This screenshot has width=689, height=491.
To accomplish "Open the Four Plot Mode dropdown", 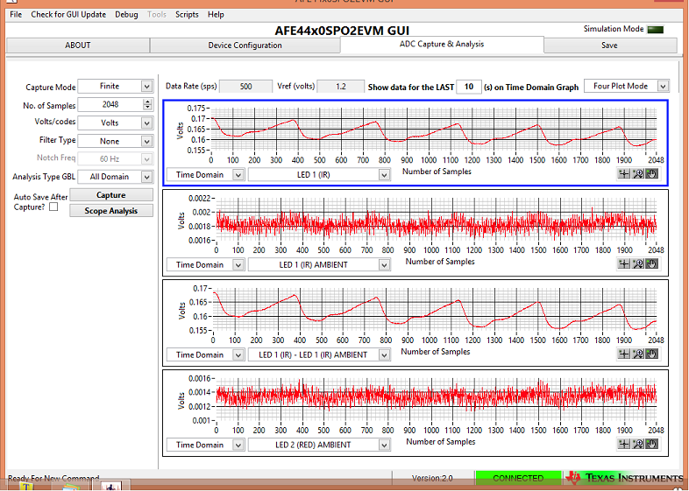I will pyautogui.click(x=627, y=86).
